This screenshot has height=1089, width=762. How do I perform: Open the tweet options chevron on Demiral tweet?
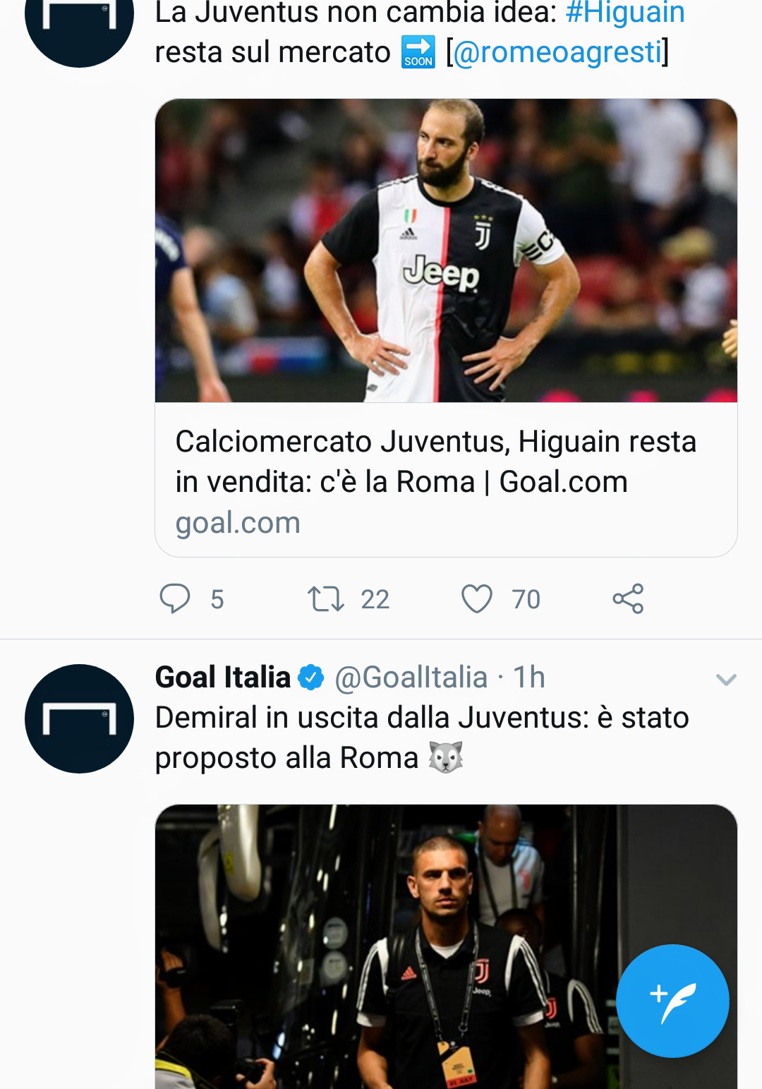point(726,680)
